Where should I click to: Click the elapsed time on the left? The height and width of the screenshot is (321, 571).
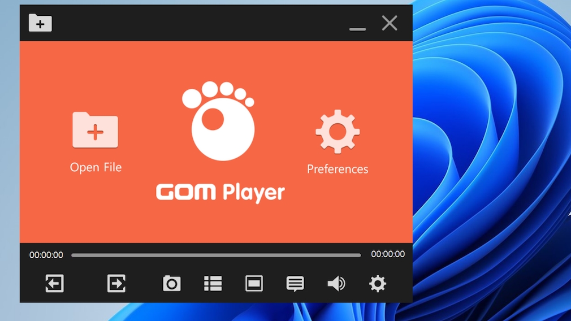46,255
